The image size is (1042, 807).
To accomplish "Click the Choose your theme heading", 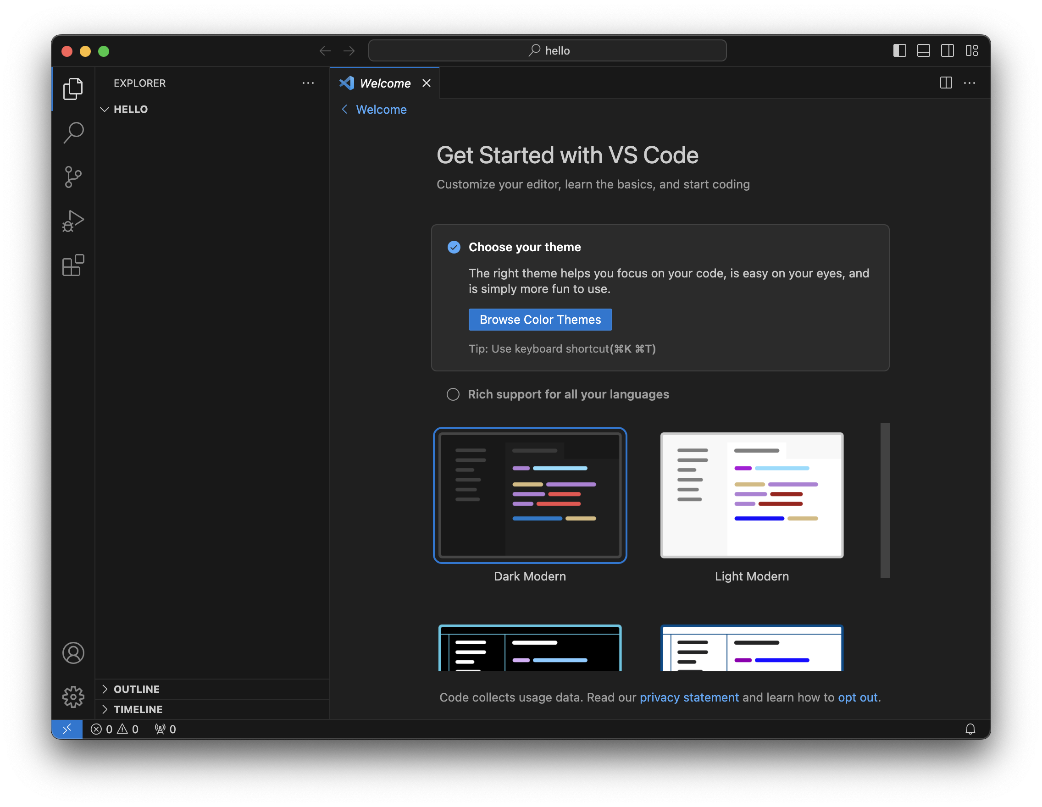I will click(524, 247).
